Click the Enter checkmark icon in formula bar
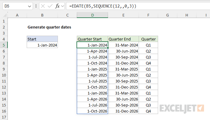The image size is (210, 120). (50, 6)
